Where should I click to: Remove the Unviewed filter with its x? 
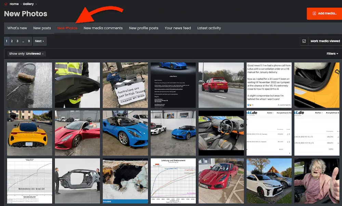point(43,54)
